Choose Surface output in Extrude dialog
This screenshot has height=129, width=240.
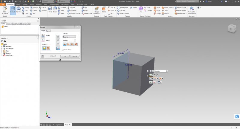pyautogui.click(x=48, y=48)
